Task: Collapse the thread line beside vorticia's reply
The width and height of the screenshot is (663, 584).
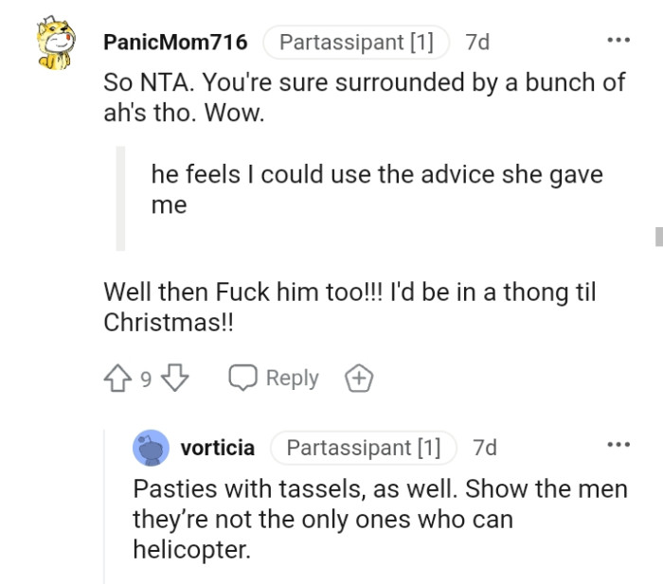Action: [x=104, y=502]
